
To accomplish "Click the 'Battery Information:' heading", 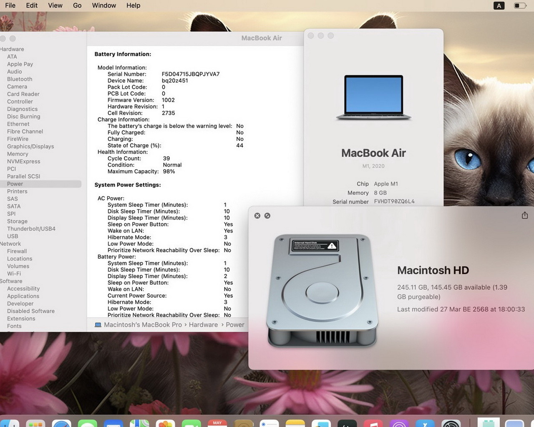I will 123,54.
